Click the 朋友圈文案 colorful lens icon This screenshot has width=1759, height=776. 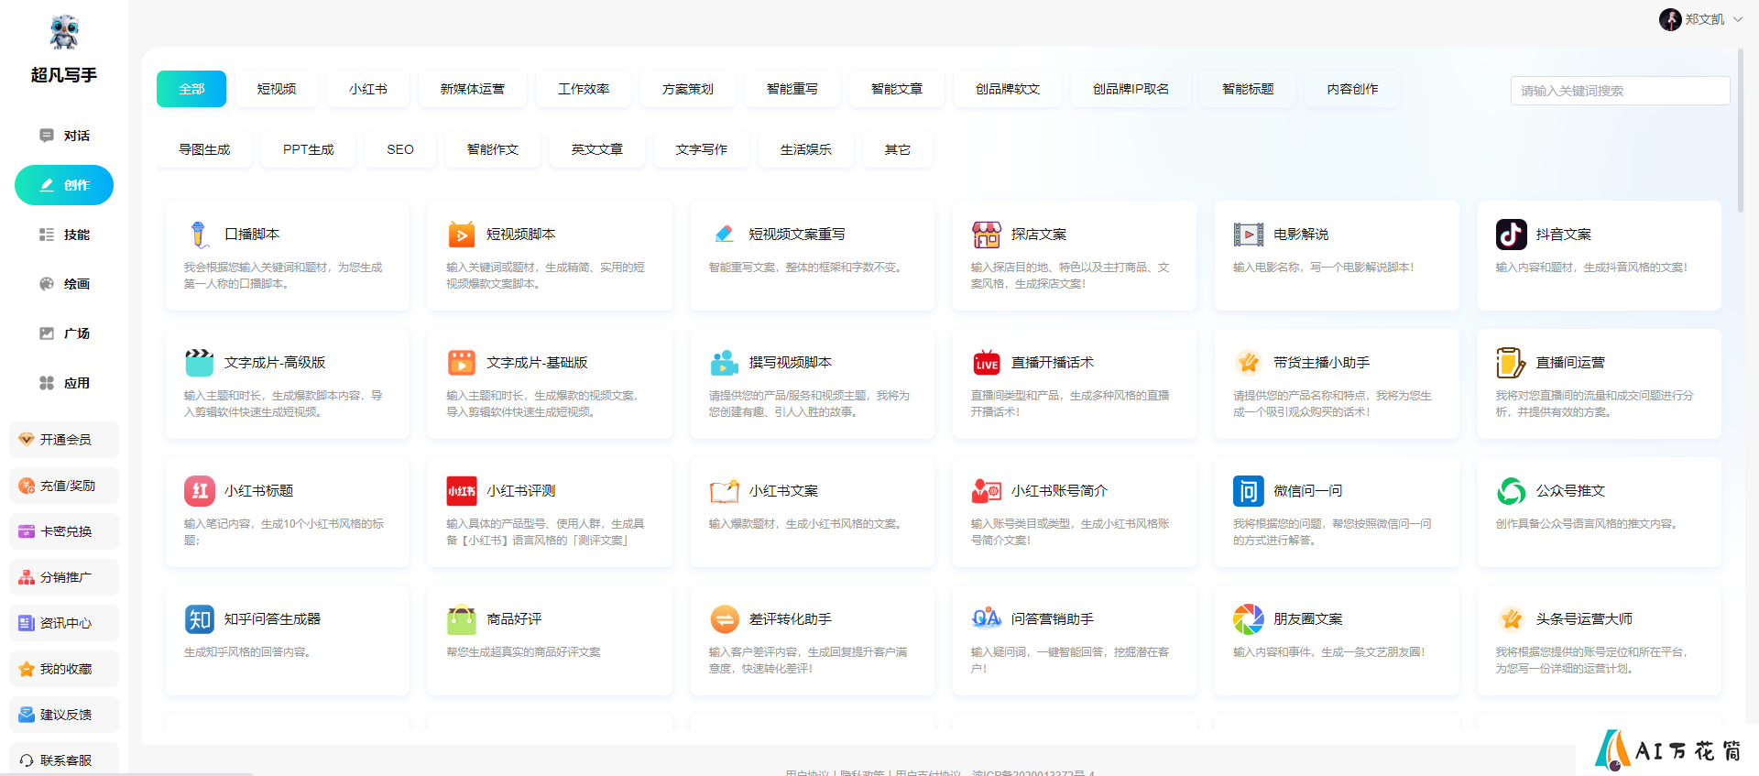1249,619
